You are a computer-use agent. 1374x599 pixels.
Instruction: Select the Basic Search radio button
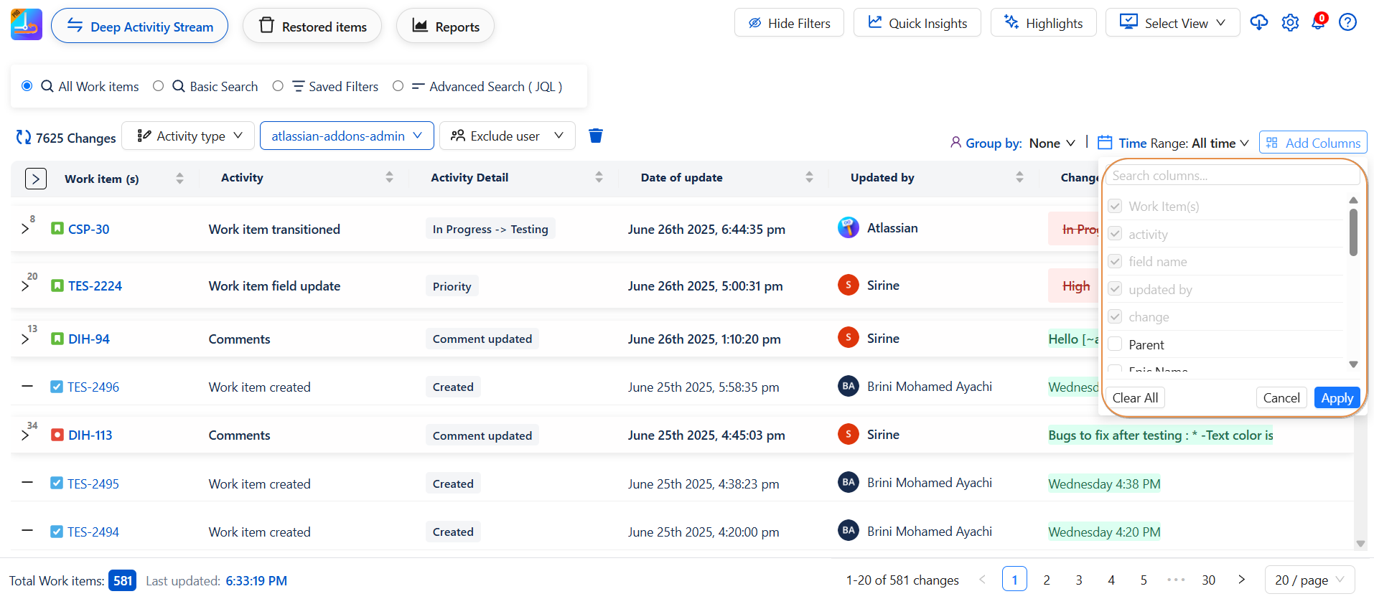(x=159, y=86)
